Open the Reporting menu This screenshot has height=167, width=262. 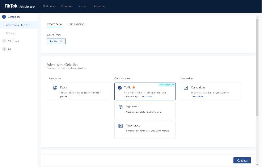coord(99,6)
